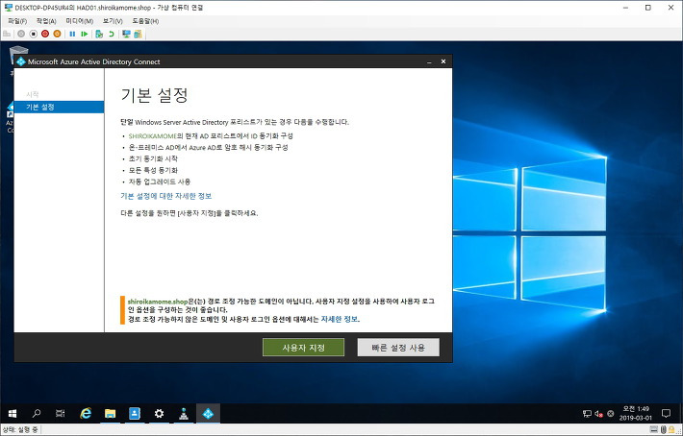Open Task View on the guest taskbar

pyautogui.click(x=60, y=413)
